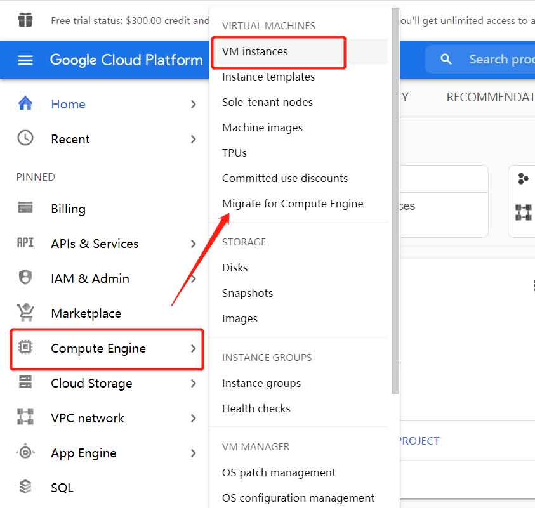
Task: Expand the IAM & Admin chevron
Action: click(194, 278)
